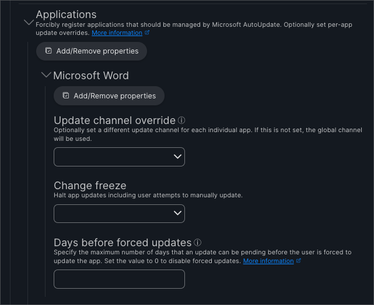
Task: Collapse the Applications section chevron
Action: click(x=29, y=23)
